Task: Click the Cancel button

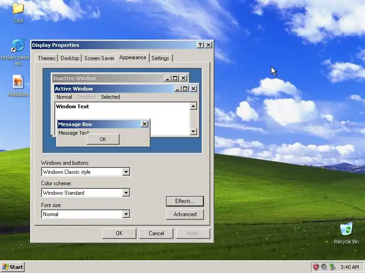Action: point(156,233)
